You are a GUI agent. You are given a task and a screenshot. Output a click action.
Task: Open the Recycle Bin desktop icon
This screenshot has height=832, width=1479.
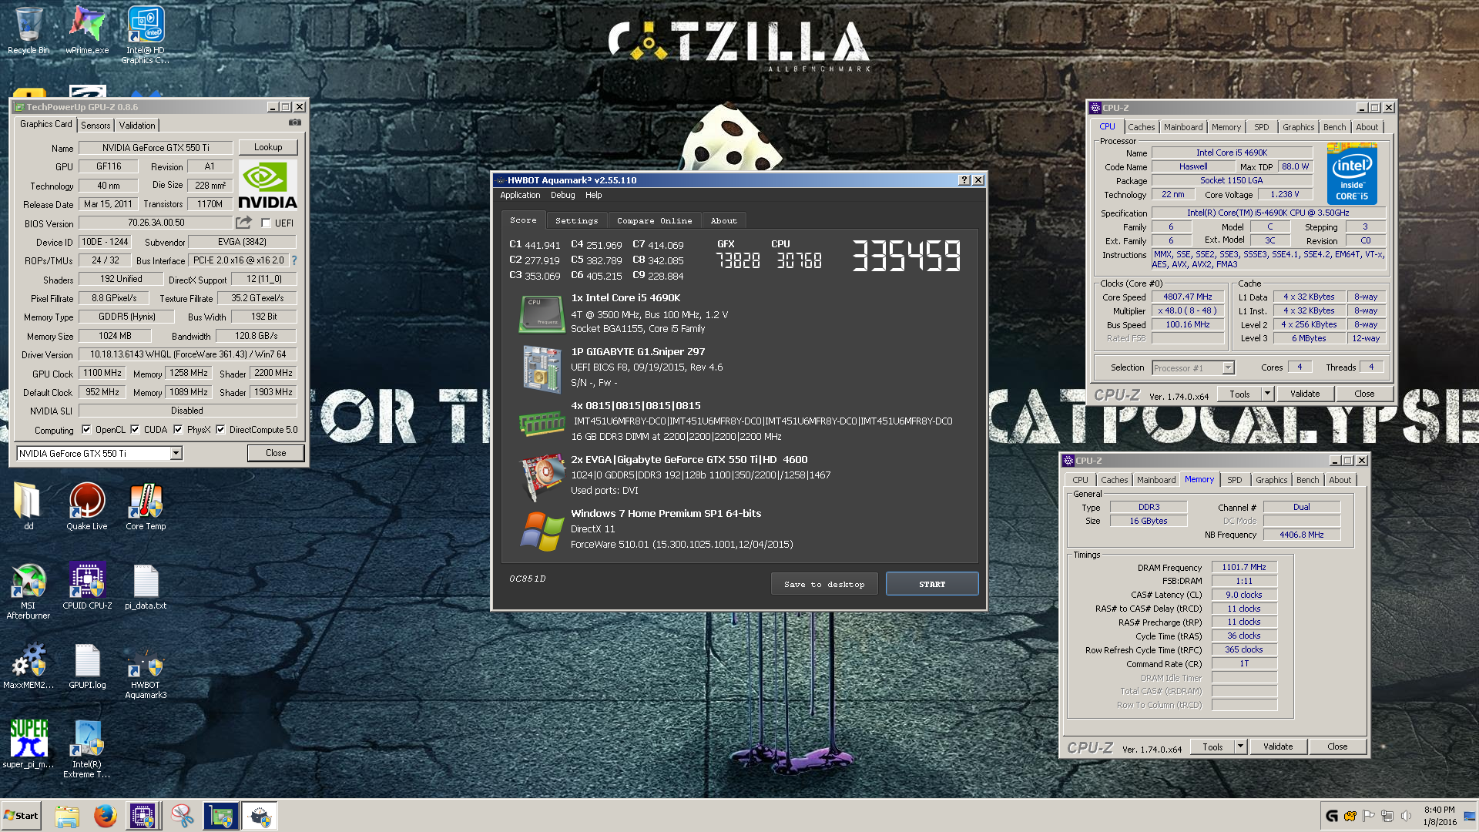tap(29, 31)
